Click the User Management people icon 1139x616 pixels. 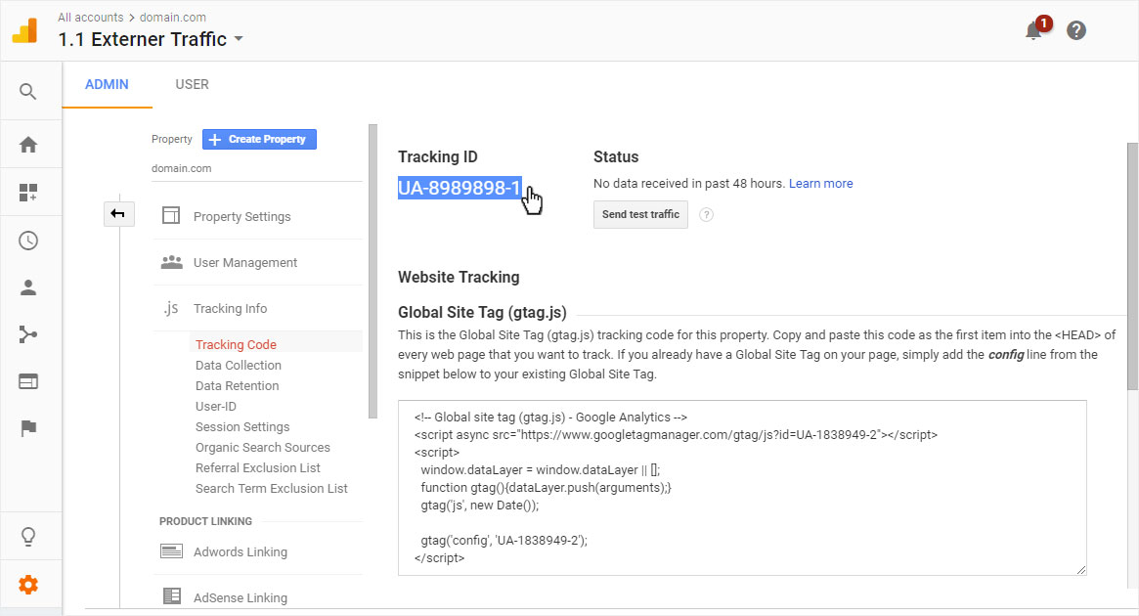click(171, 261)
